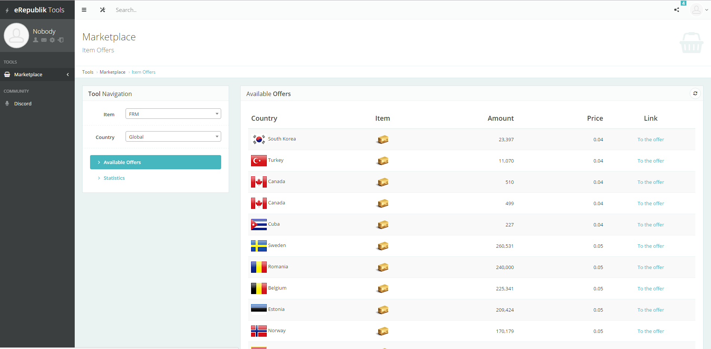This screenshot has width=711, height=349.
Task: Click the Marketplace breadcrumb link
Action: (112, 72)
